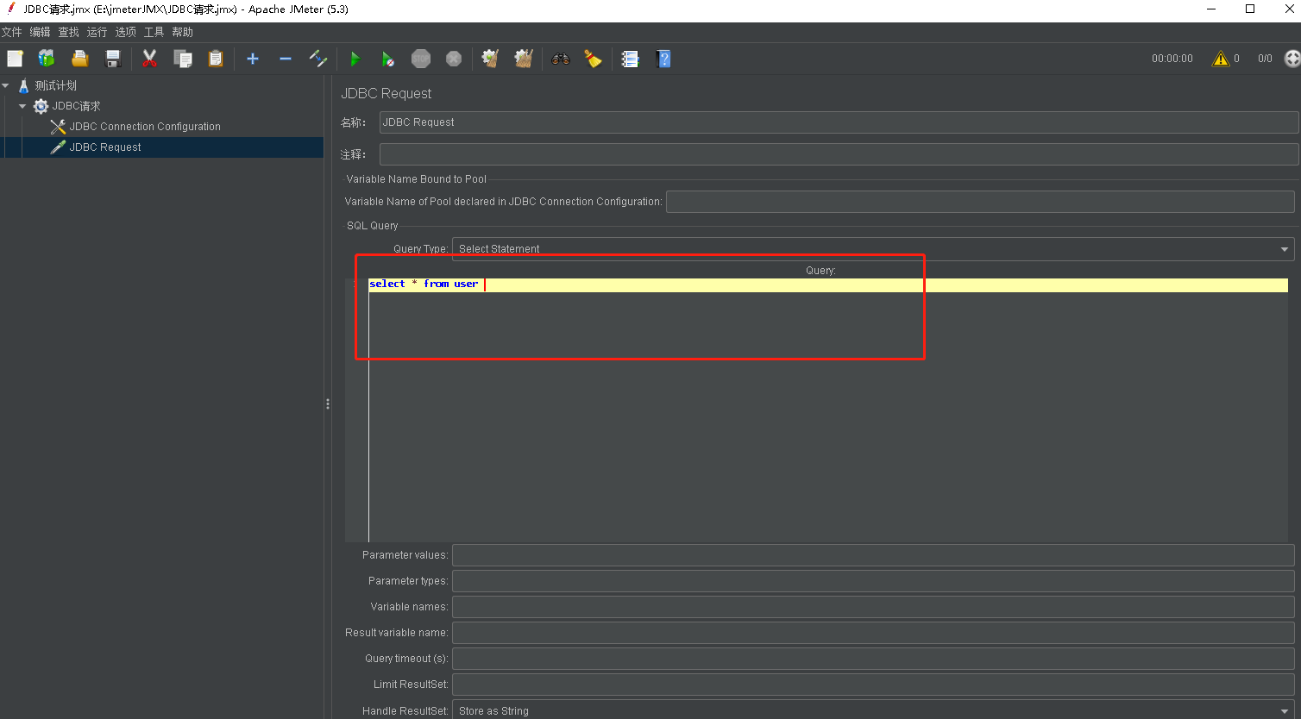The image size is (1301, 719).
Task: Open the 工具 menu
Action: click(x=154, y=32)
